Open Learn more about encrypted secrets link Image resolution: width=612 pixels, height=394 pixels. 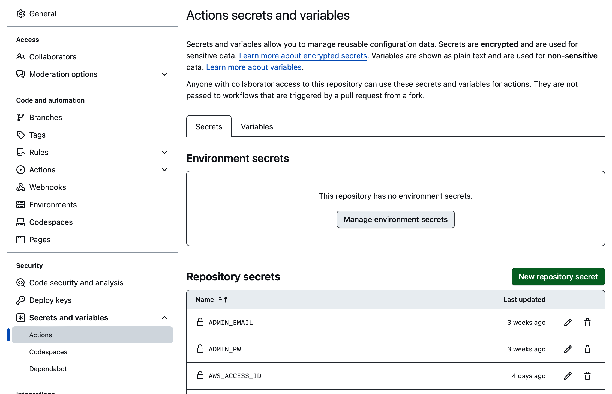coord(303,56)
